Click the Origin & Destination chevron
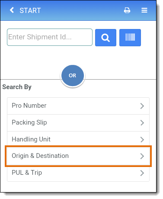This screenshot has height=199, width=163. click(142, 156)
